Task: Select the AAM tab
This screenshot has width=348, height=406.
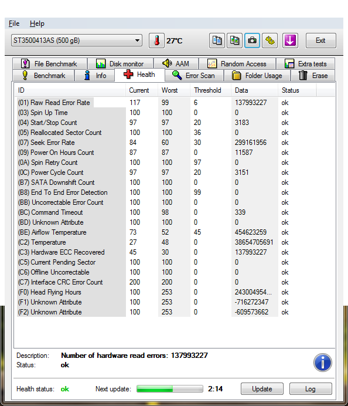Action: pos(176,64)
